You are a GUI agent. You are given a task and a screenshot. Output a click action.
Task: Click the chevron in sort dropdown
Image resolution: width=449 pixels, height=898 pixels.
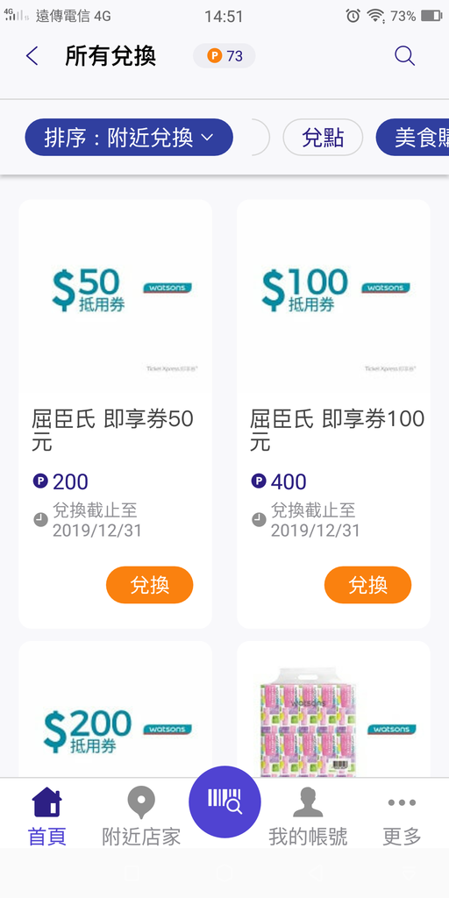(x=207, y=138)
